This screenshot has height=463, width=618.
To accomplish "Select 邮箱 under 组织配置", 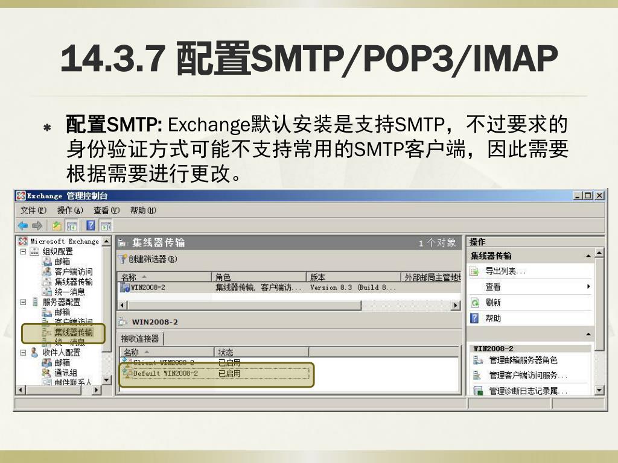I will pos(62,262).
